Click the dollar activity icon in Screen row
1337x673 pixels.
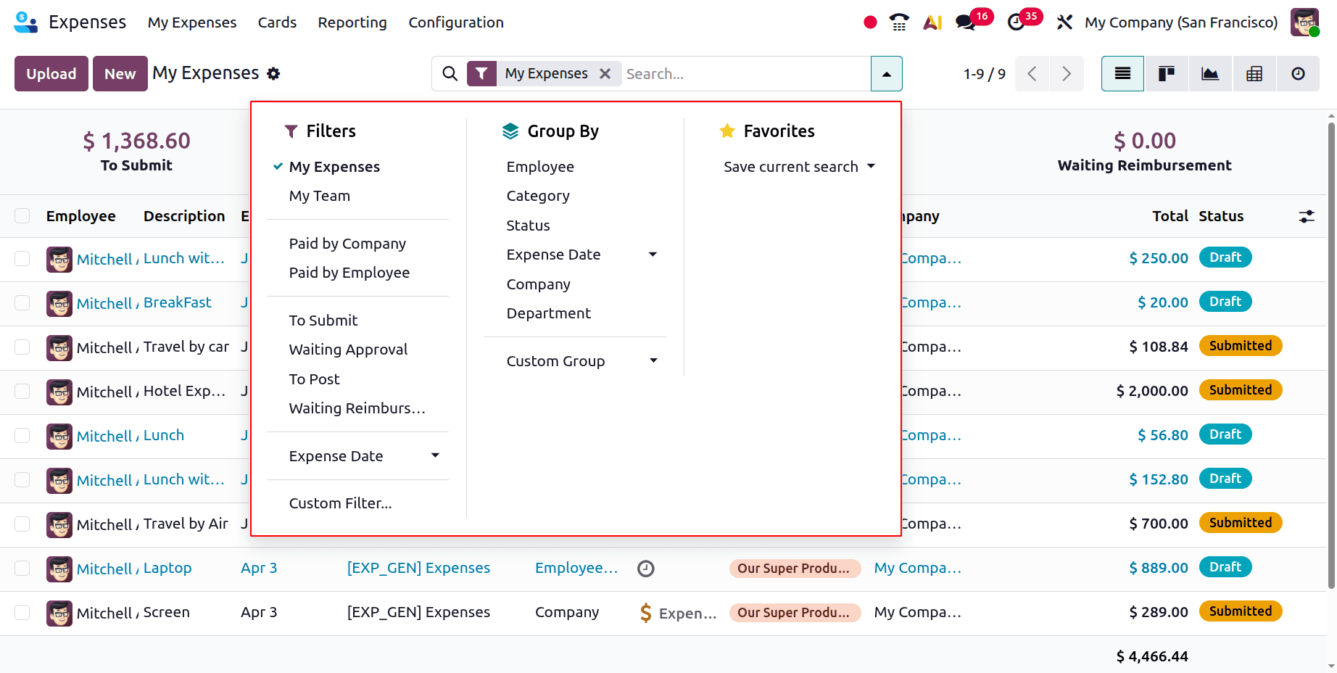pyautogui.click(x=646, y=613)
